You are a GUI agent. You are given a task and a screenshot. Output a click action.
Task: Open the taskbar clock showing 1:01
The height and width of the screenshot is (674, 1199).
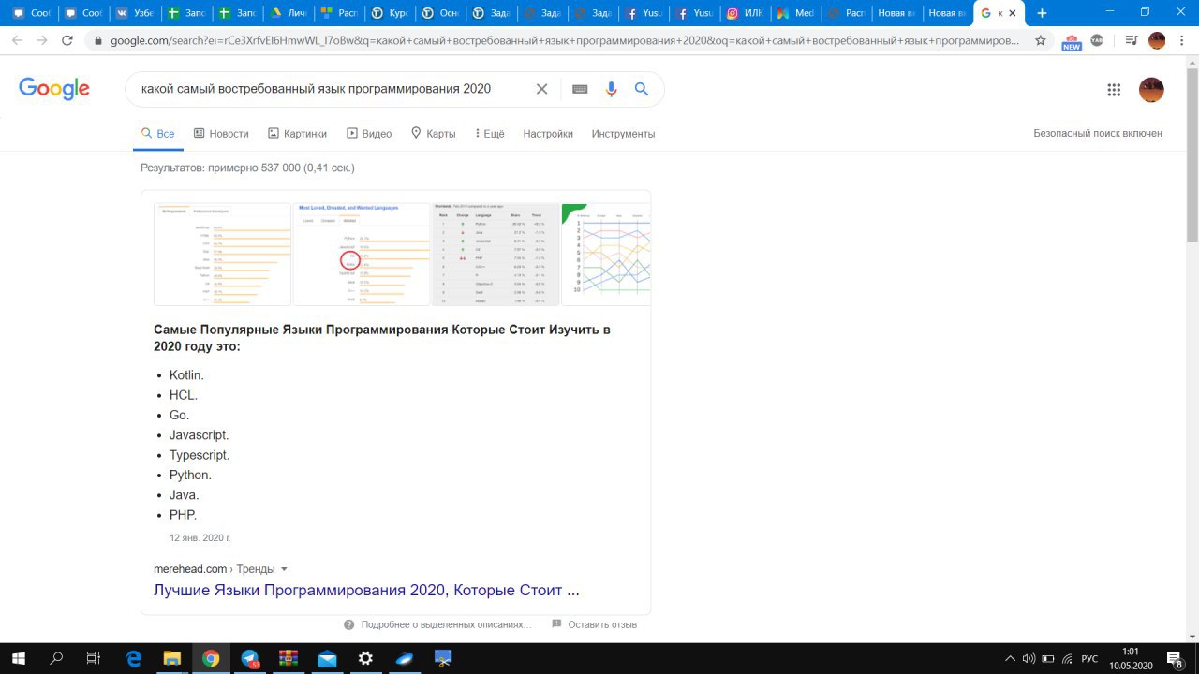click(x=1131, y=658)
